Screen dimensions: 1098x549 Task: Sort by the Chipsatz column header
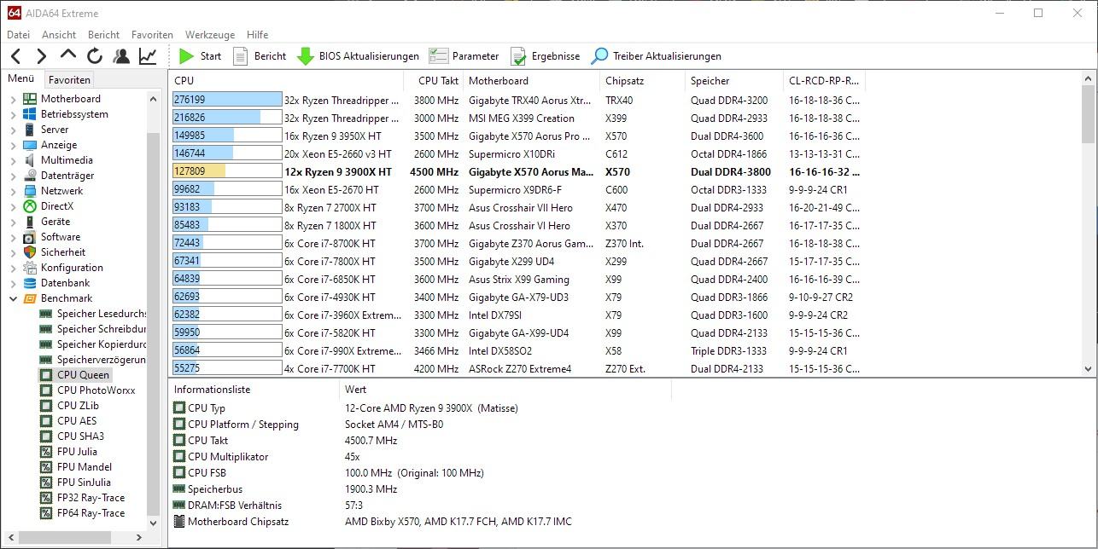tap(643, 81)
